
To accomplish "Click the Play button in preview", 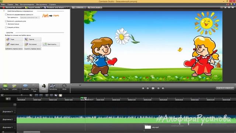I will (153, 88).
